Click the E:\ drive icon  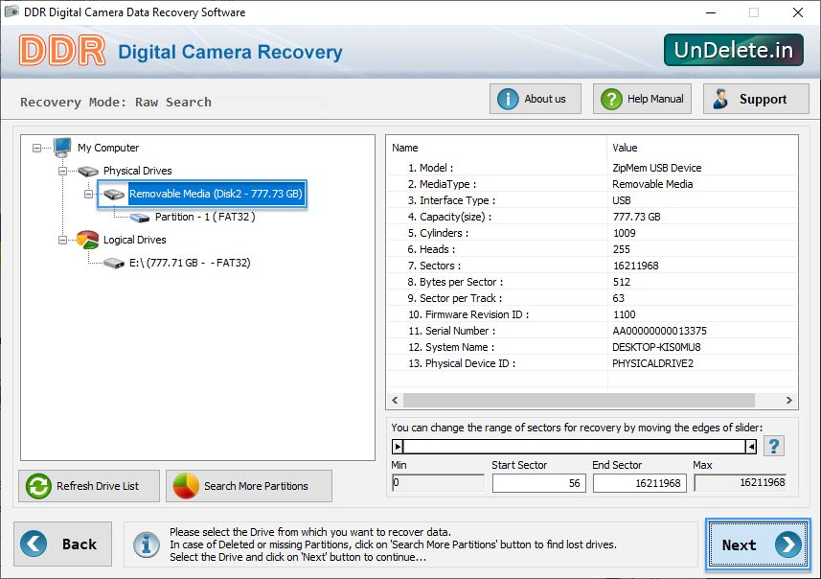pos(114,263)
